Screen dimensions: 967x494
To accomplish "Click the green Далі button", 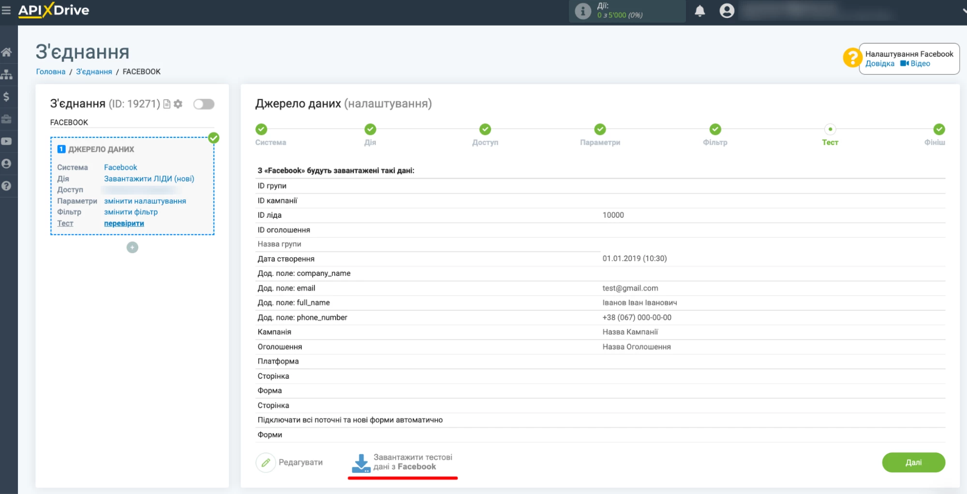I will 913,463.
